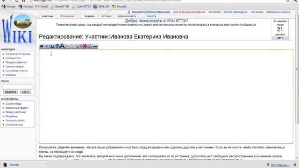Image resolution: width=299 pixels, height=168 pixels.
Task: Open Журналы tools link
Action: tap(11, 116)
